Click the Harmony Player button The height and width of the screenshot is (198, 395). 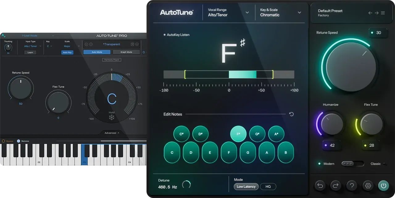[x=112, y=60]
